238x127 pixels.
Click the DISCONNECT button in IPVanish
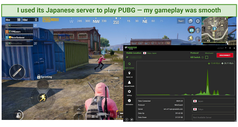click(x=225, y=55)
